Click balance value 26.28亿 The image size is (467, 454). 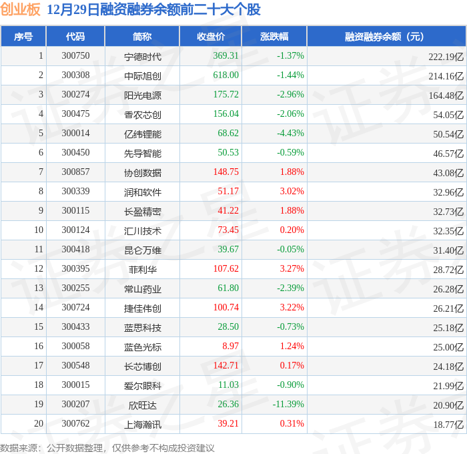click(x=448, y=289)
